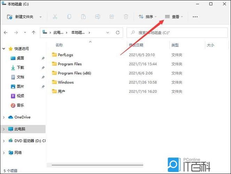Image resolution: width=231 pixels, height=174 pixels.
Task: Select 快速访问 in the sidebar
Action: click(x=22, y=49)
